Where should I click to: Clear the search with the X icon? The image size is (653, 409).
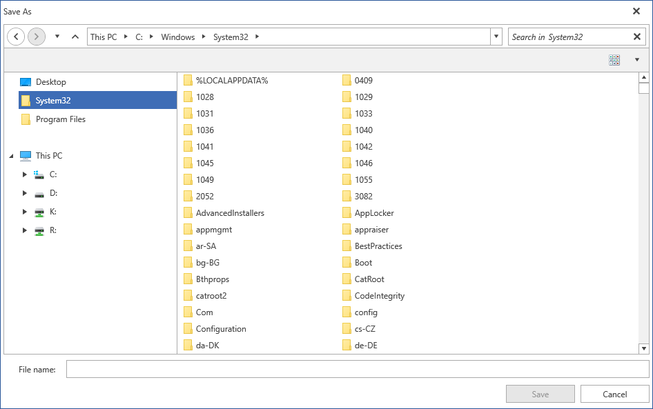637,36
